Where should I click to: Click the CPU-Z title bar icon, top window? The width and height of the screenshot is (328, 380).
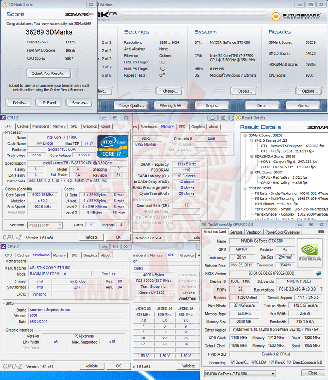[x=3, y=118]
